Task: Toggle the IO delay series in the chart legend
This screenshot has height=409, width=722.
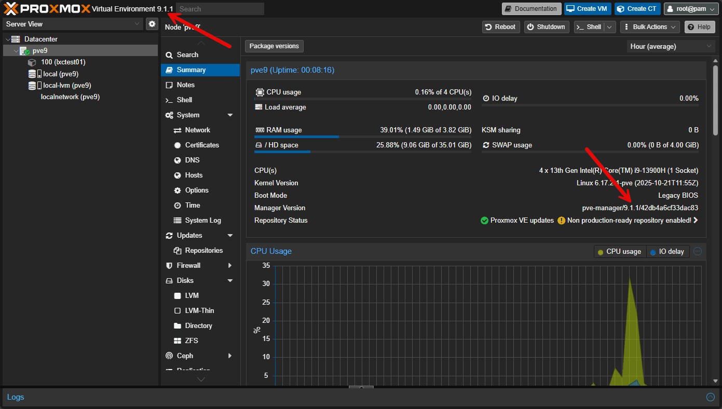Action: click(668, 251)
